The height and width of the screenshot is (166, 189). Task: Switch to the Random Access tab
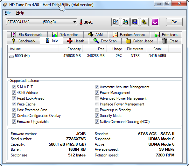pos(129,34)
